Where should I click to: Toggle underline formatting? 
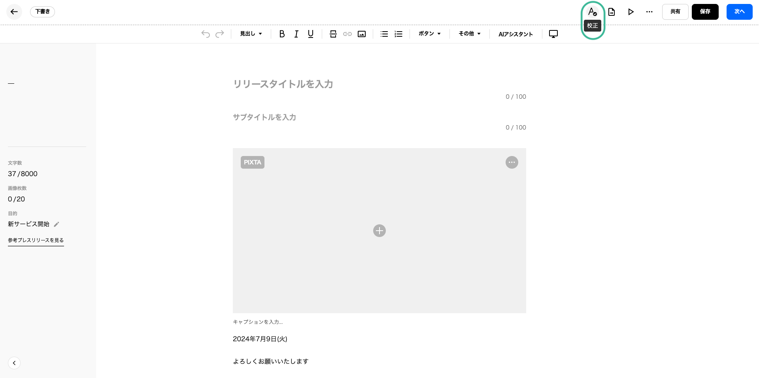point(311,34)
